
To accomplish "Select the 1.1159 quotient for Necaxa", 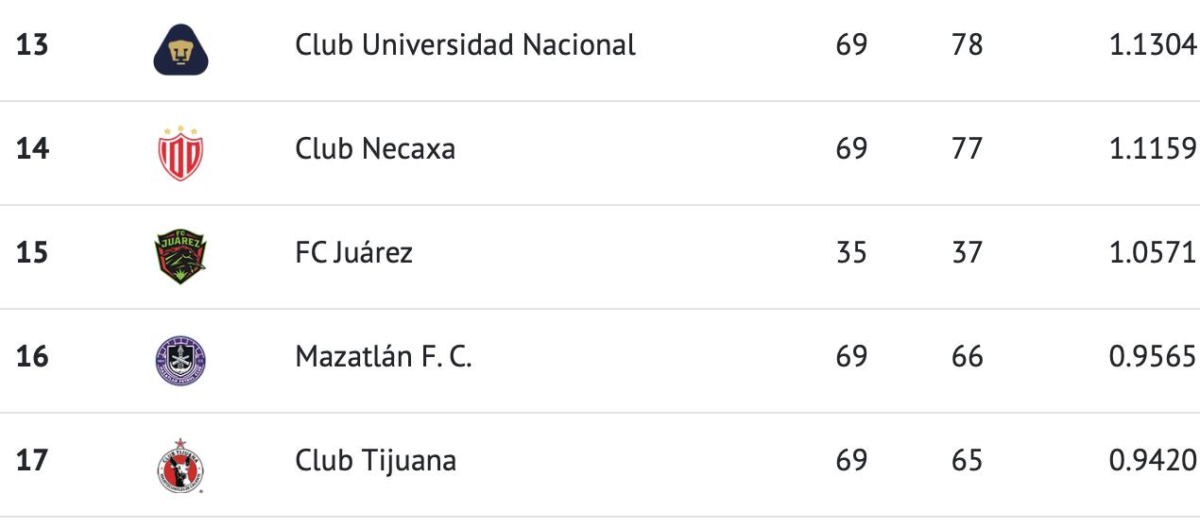I will coord(1153,149).
